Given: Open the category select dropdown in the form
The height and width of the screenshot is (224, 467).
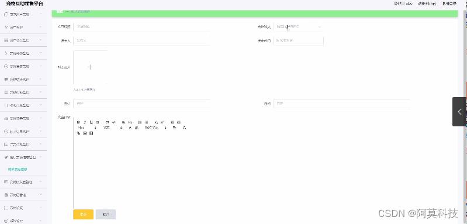Looking at the screenshot, I should 298,26.
